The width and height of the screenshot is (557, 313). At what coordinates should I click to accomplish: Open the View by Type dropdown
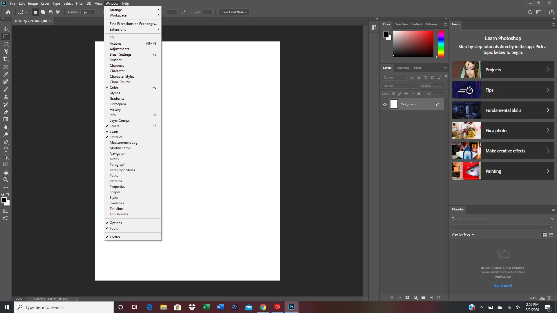(x=463, y=234)
